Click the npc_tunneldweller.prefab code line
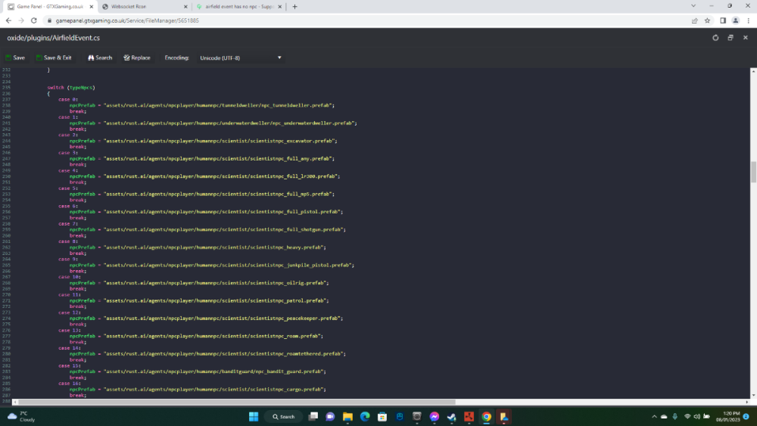 pyautogui.click(x=202, y=105)
